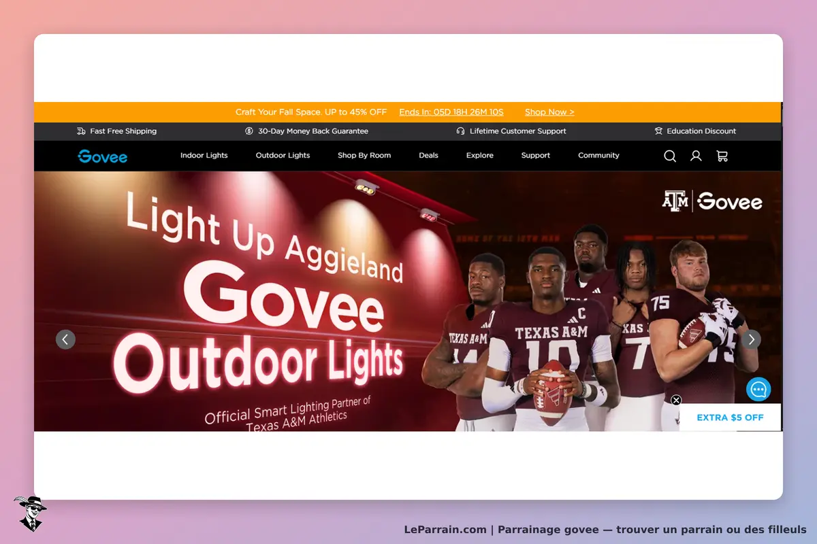The height and width of the screenshot is (544, 817).
Task: Click the 30-Day Money Back Guarantee text
Action: coord(313,131)
